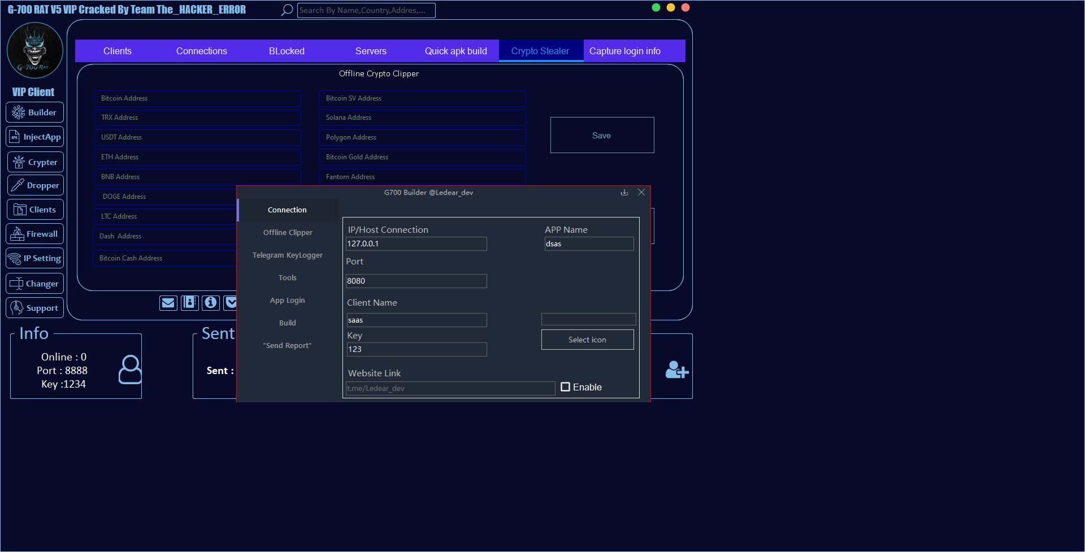The height and width of the screenshot is (552, 1085).
Task: Open the InjectApp sidebar tool
Action: 35,137
